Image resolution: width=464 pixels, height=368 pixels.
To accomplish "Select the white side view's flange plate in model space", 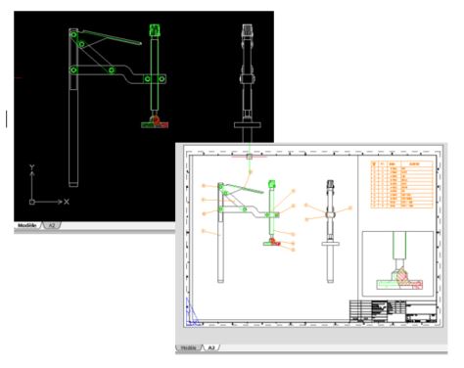I will coord(248,125).
